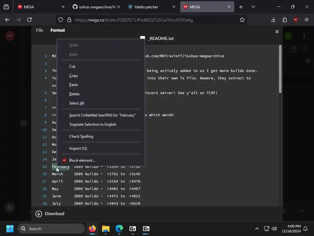Click the value r4467 on line 18
This screenshot has width=314, height=236.
(x=135, y=189)
